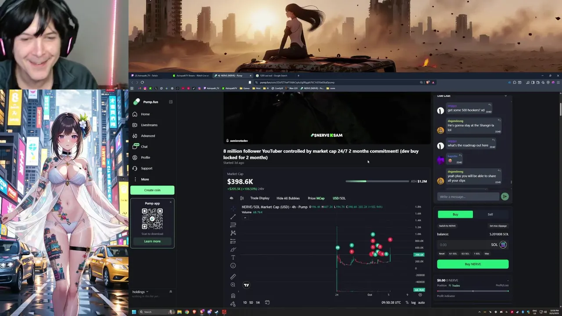
Task: Open Advanced in the sidebar
Action: 144,136
